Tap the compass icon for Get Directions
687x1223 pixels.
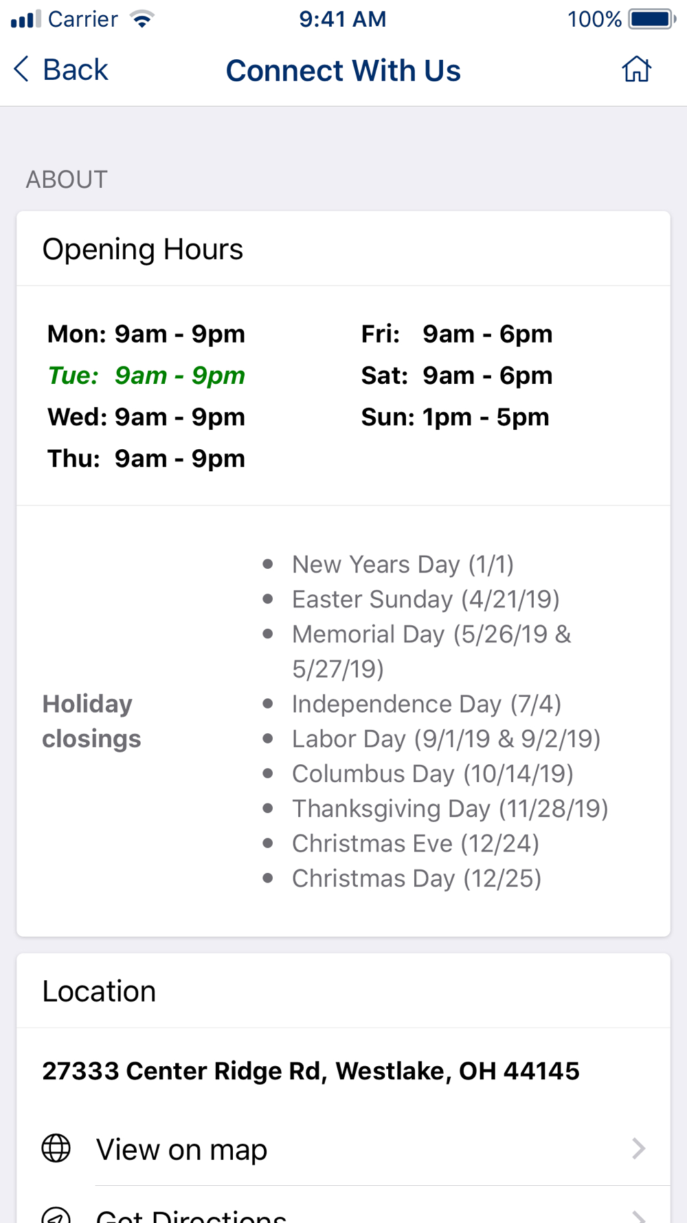56,1216
